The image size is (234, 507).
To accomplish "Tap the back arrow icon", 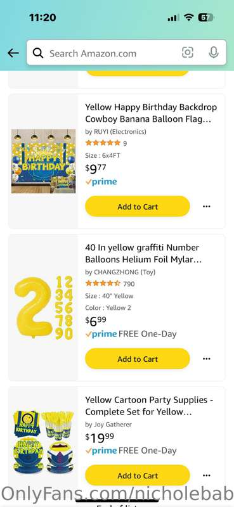I will (13, 53).
